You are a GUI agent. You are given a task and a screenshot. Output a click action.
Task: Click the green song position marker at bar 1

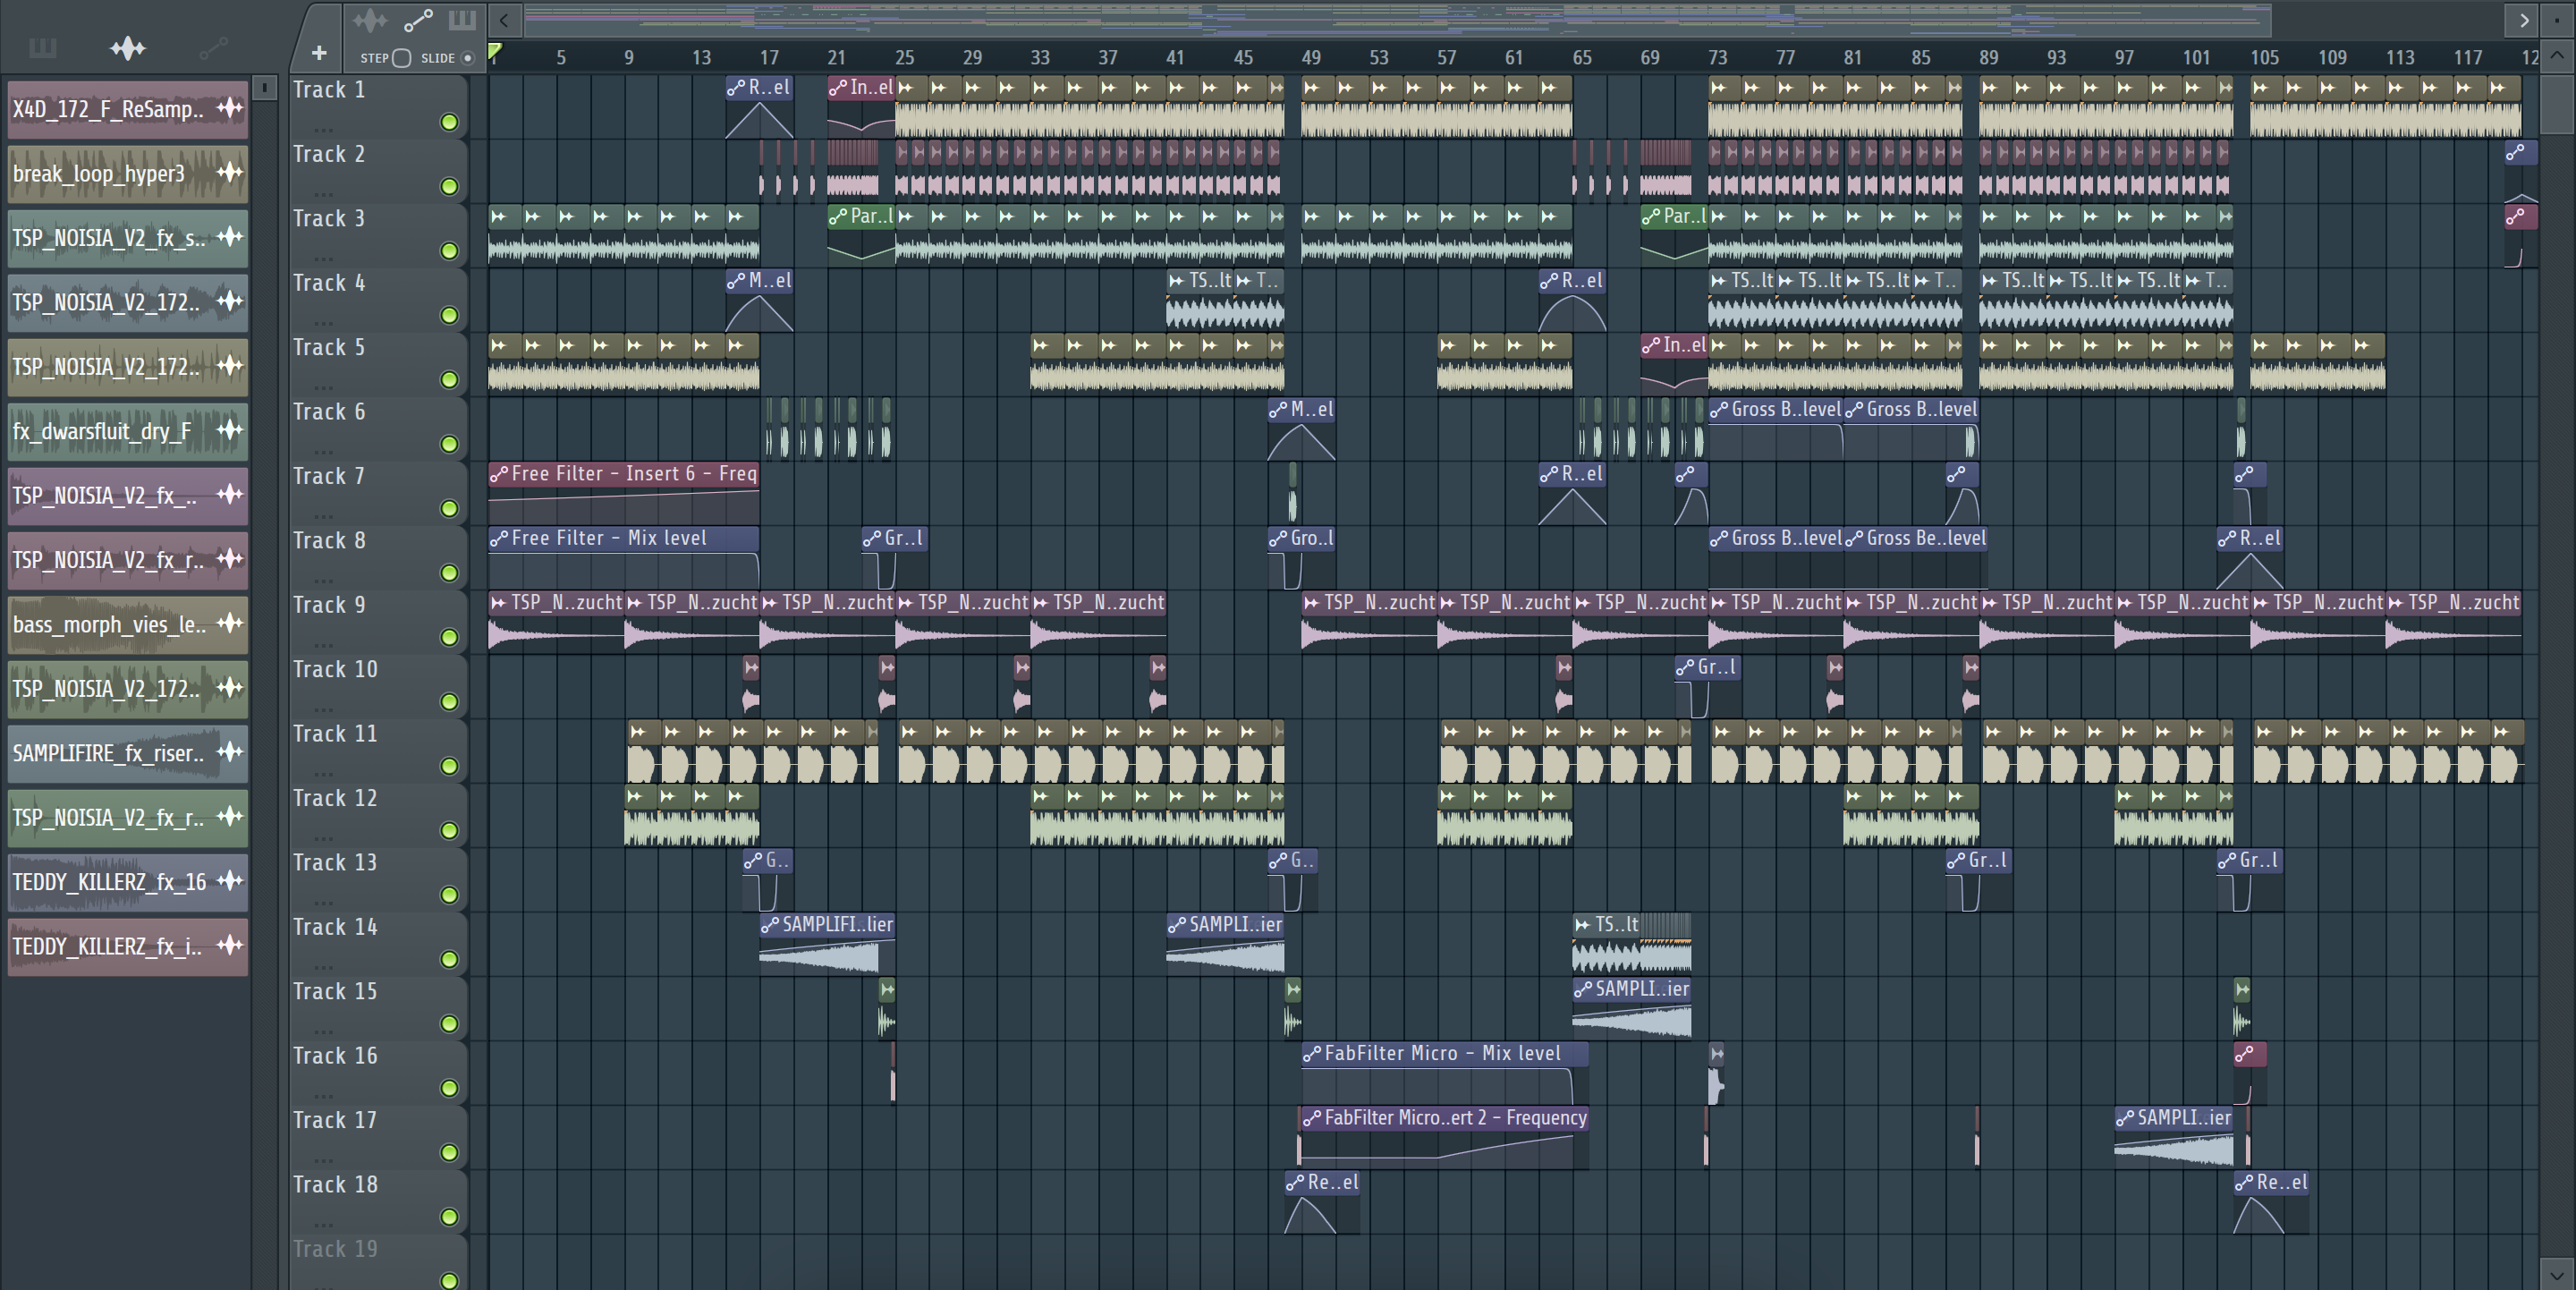click(494, 50)
